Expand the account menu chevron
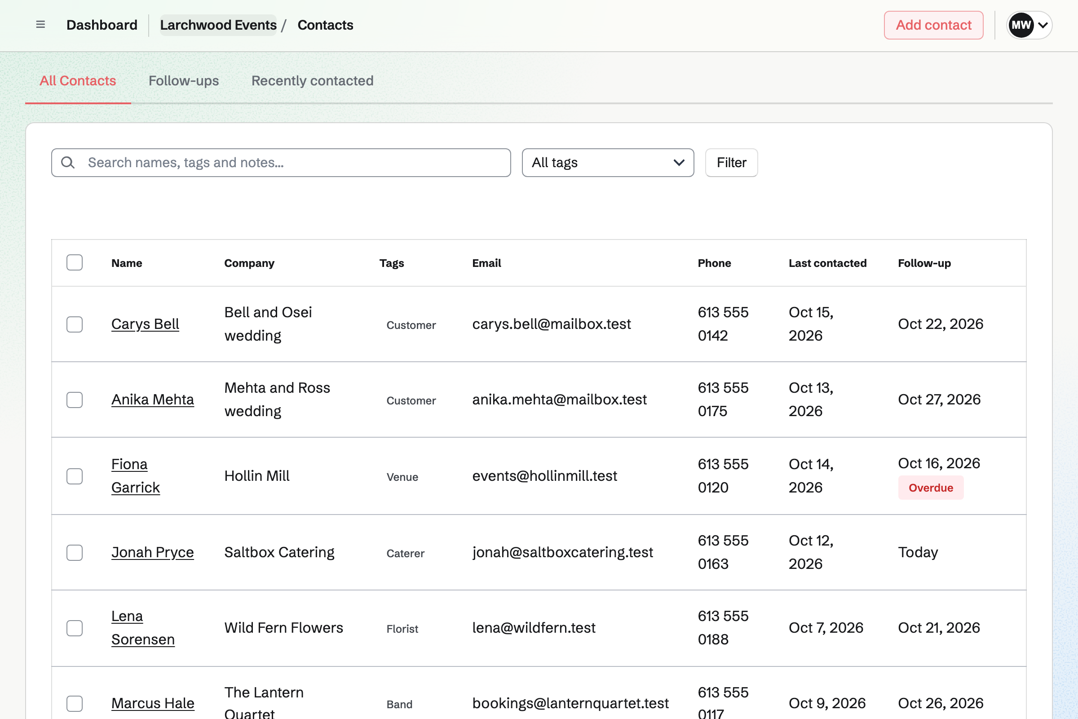 tap(1043, 25)
